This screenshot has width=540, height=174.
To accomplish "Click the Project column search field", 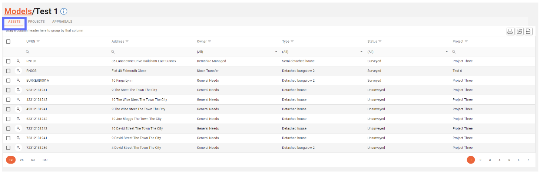I will click(493, 52).
